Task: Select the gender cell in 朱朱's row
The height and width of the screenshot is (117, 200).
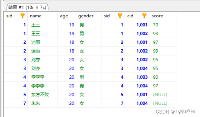Action: [x=82, y=103]
